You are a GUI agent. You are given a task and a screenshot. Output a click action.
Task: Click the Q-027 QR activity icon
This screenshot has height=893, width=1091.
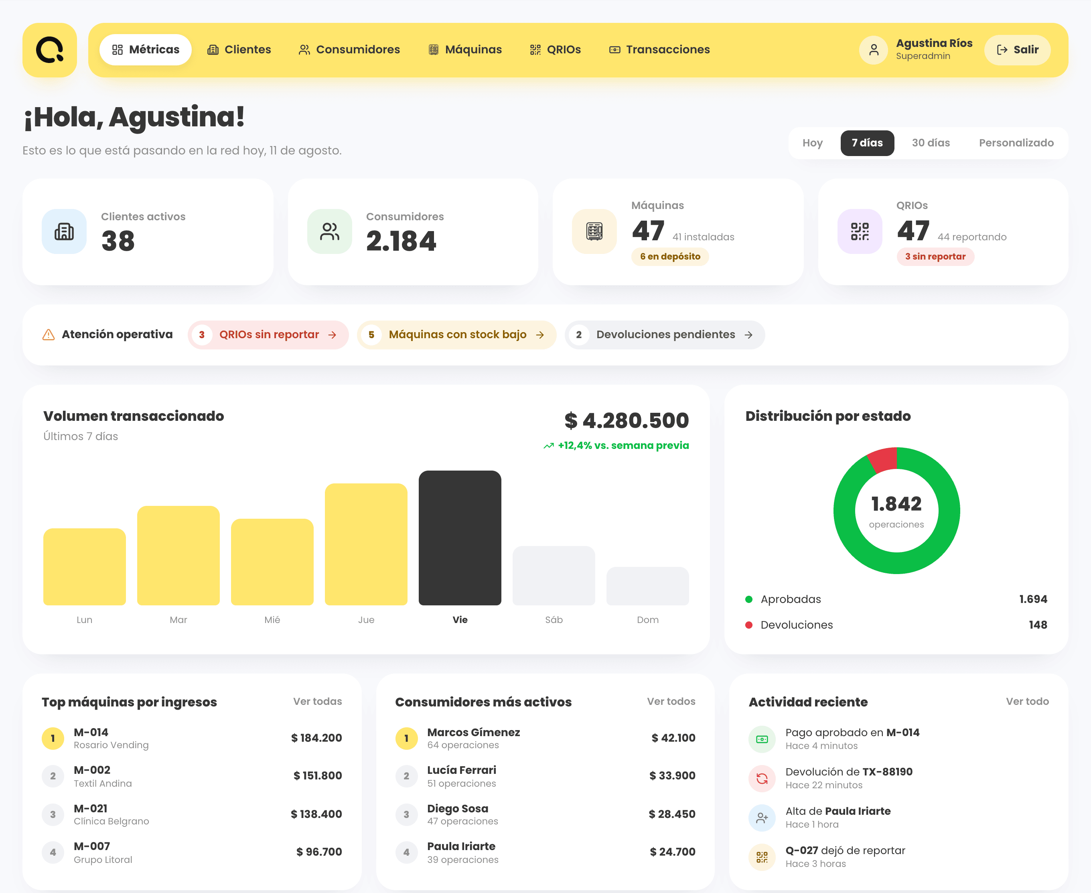point(762,857)
